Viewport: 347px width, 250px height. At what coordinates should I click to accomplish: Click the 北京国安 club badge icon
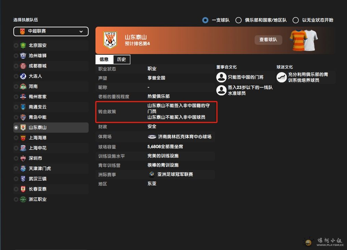click(x=23, y=45)
